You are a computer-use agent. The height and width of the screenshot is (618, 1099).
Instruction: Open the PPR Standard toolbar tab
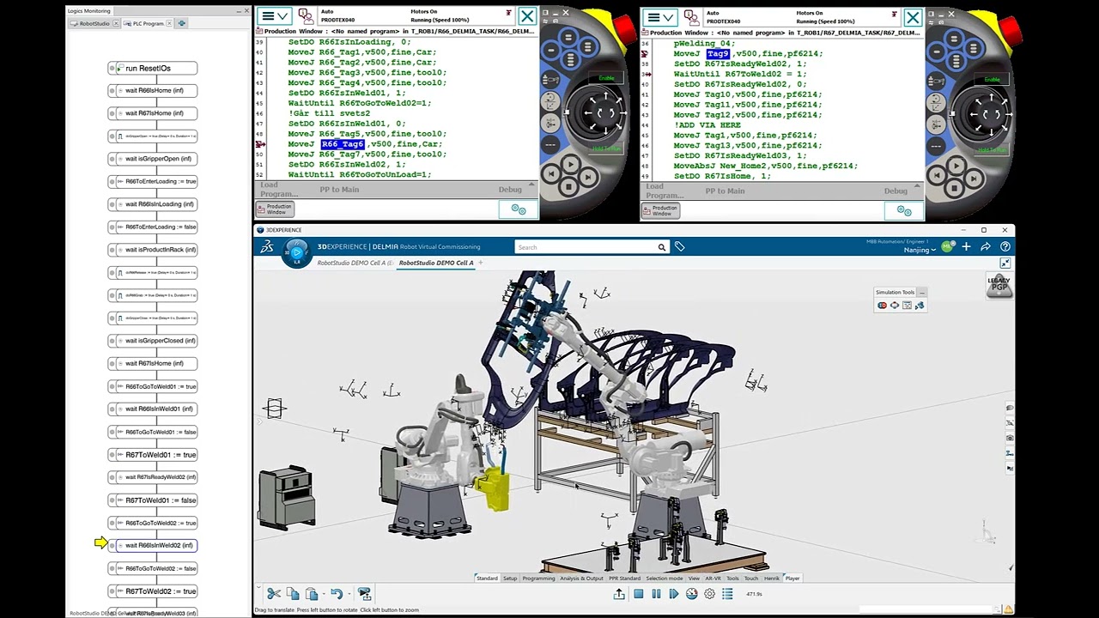pos(625,579)
